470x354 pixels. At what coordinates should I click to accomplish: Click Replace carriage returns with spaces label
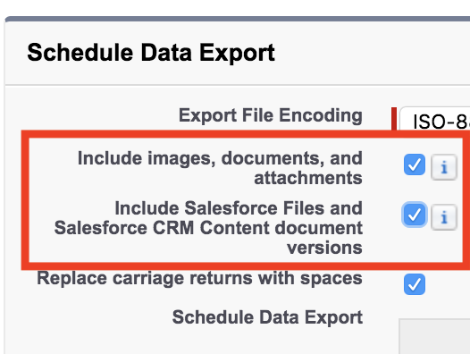199,278
